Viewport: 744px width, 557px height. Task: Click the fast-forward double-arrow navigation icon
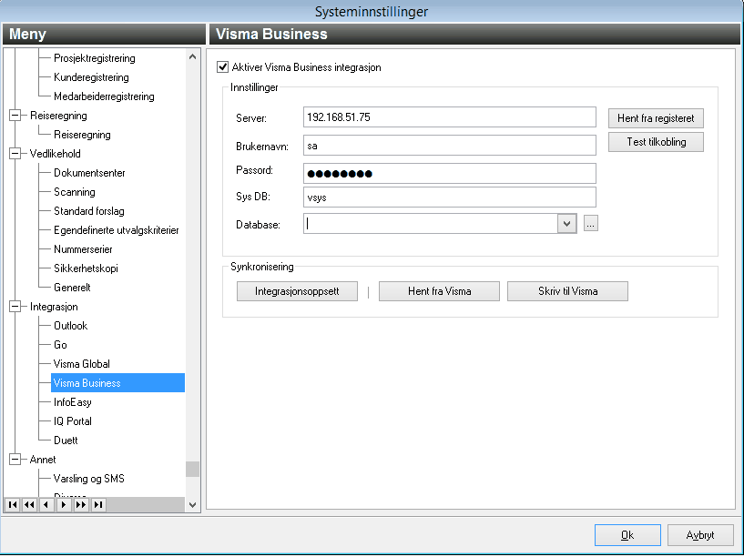tap(81, 504)
